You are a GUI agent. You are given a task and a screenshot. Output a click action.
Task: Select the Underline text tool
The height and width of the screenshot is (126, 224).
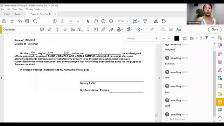(x=57, y=29)
